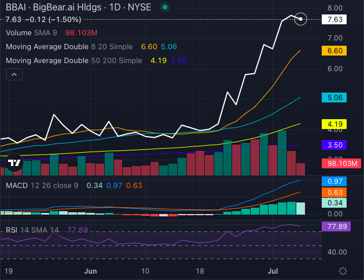Screen dimensions: 364x280
Task: Click the cyan 5.06 moving average price tag
Action: [x=334, y=97]
